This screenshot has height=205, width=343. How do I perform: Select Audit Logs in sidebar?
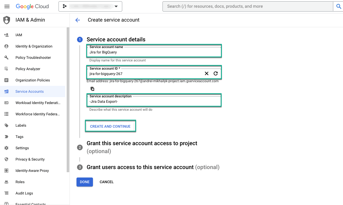click(x=24, y=193)
